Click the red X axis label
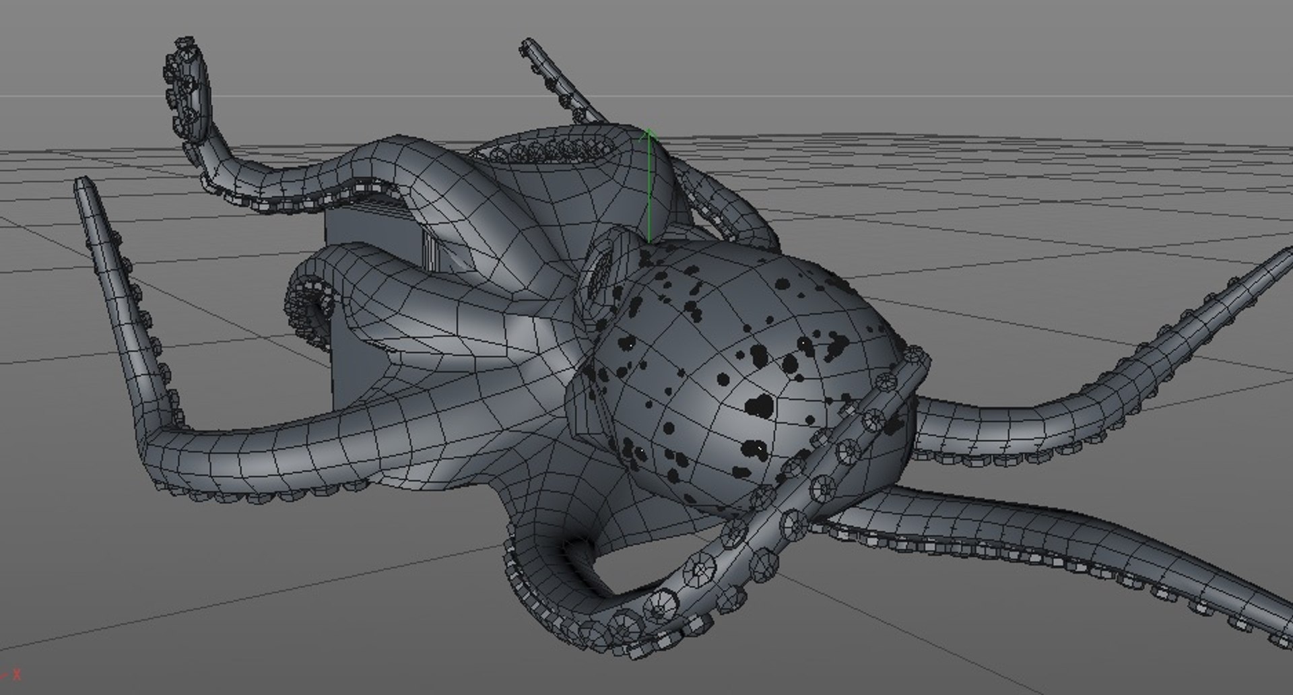 point(18,673)
